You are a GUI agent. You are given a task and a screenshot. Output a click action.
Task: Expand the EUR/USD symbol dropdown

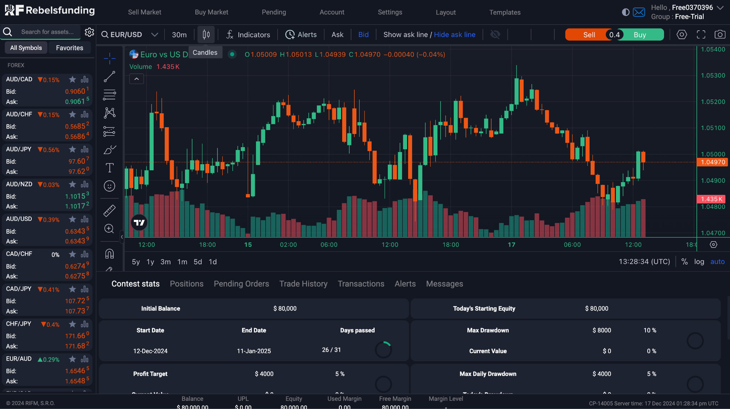click(154, 35)
